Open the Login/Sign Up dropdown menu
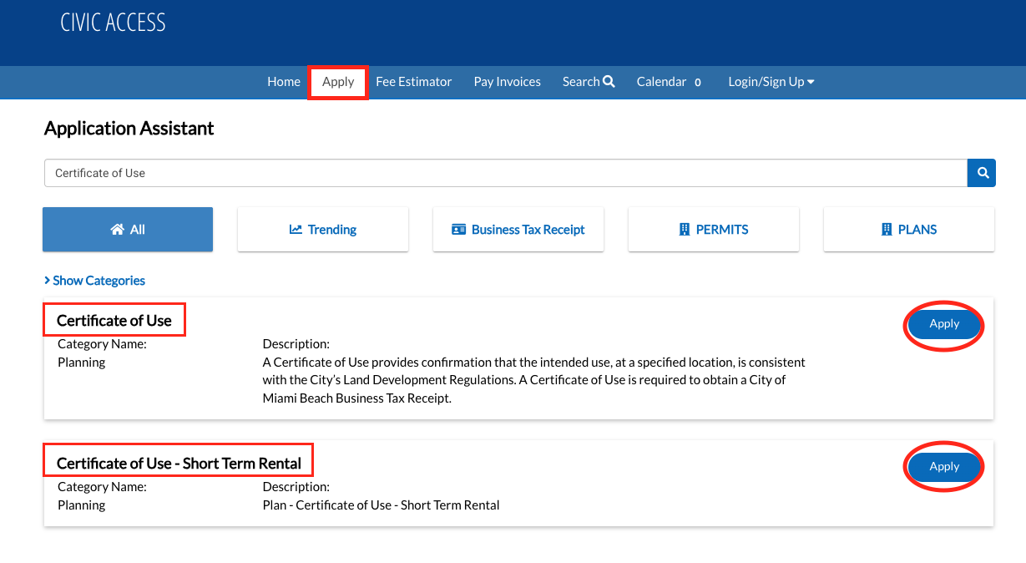The image size is (1026, 563). [x=771, y=82]
